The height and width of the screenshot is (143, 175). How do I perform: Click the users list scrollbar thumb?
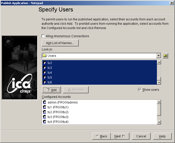[159, 79]
